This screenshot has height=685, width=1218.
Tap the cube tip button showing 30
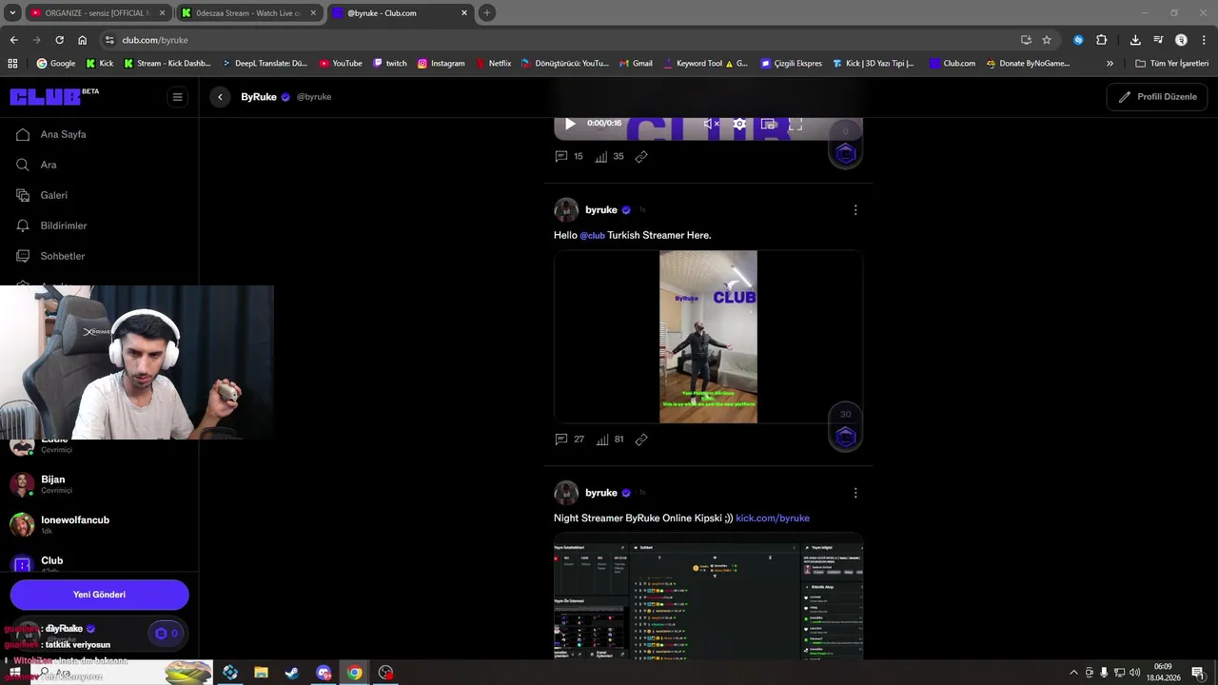click(x=845, y=428)
